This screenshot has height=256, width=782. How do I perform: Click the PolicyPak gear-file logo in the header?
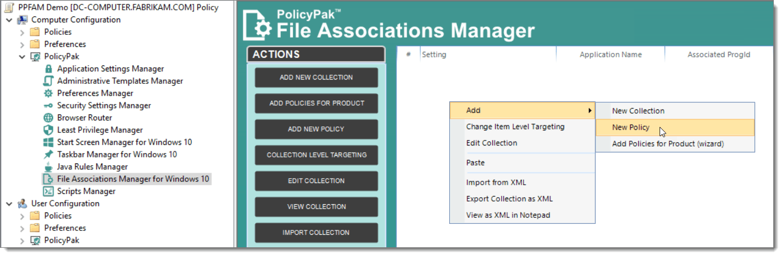(257, 25)
